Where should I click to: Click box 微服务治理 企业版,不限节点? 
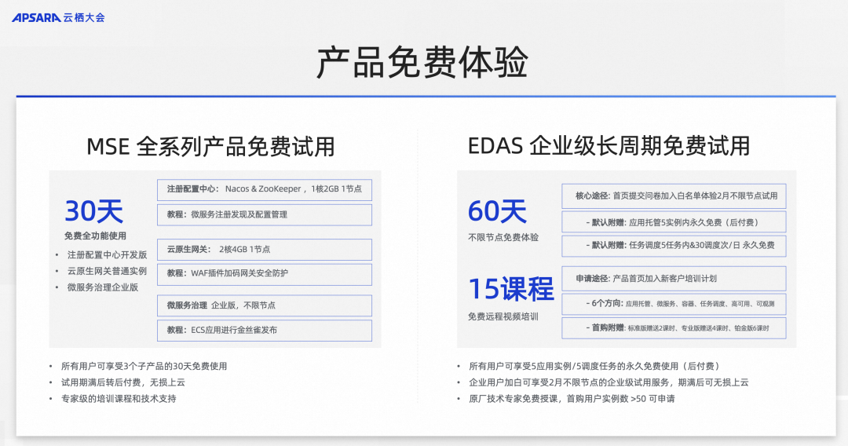(265, 305)
